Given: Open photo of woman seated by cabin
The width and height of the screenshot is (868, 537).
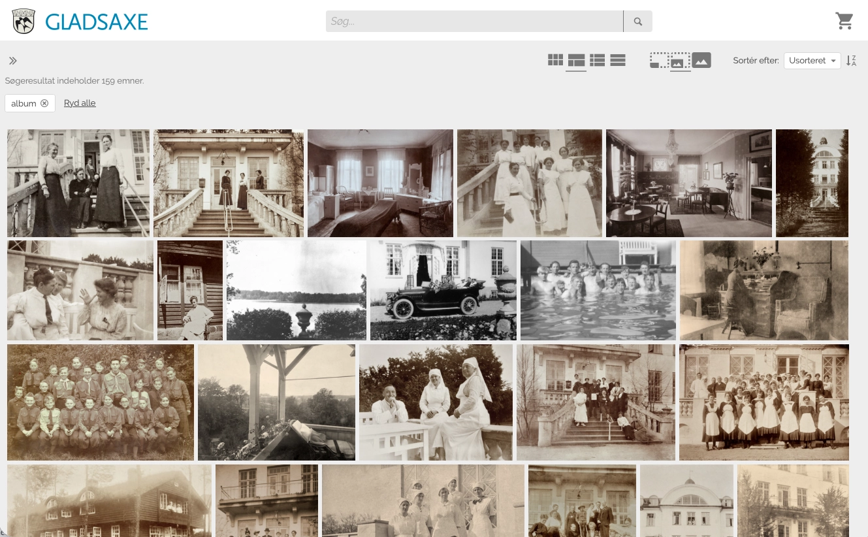Looking at the screenshot, I should pyautogui.click(x=190, y=290).
